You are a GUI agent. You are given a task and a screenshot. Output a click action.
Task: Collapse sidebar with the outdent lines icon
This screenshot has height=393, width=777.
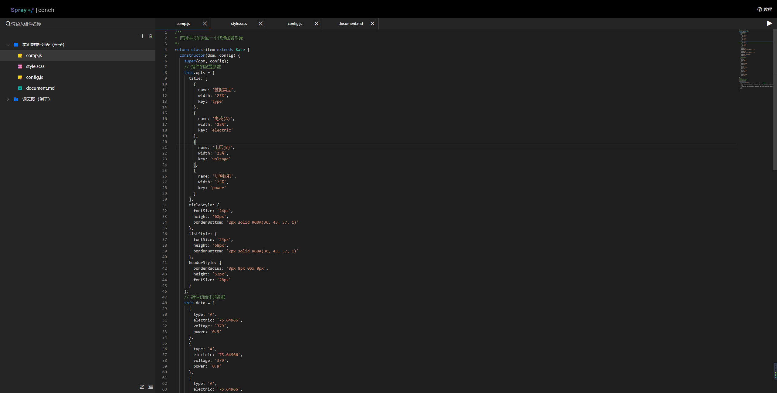pos(151,387)
